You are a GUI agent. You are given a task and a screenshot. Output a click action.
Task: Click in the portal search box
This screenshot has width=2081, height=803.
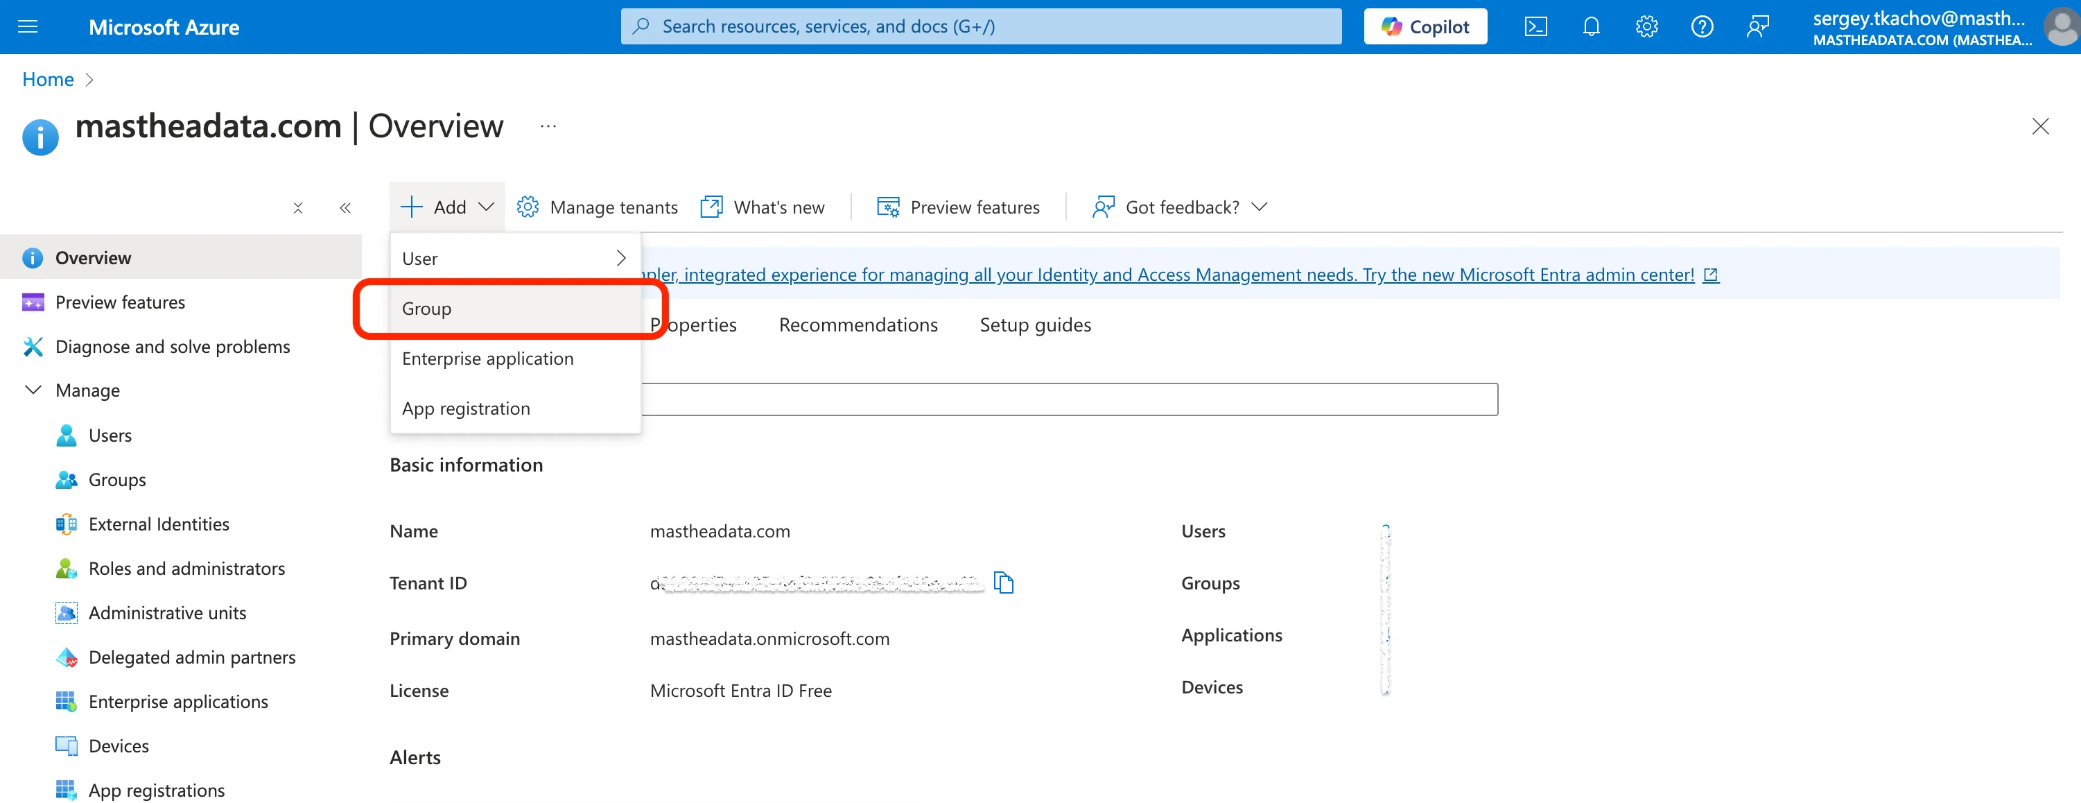[x=980, y=26]
